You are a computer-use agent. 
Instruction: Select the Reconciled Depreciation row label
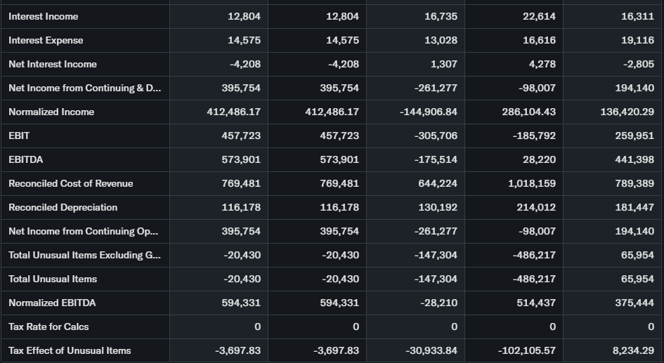tap(63, 207)
